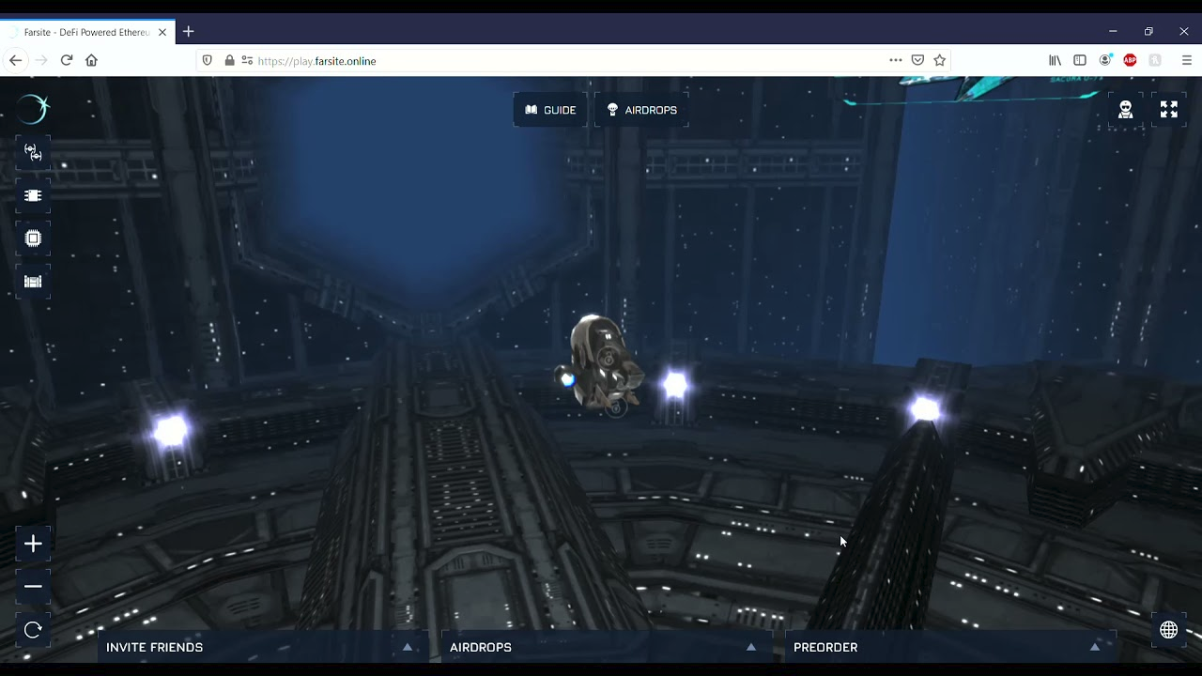Save the page to Pocket
Image resolution: width=1202 pixels, height=676 pixels.
click(x=917, y=60)
